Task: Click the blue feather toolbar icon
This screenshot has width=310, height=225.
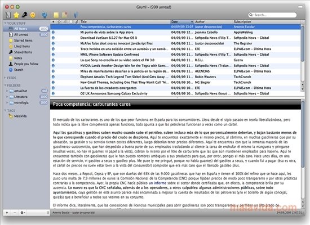Action: pyautogui.click(x=76, y=15)
